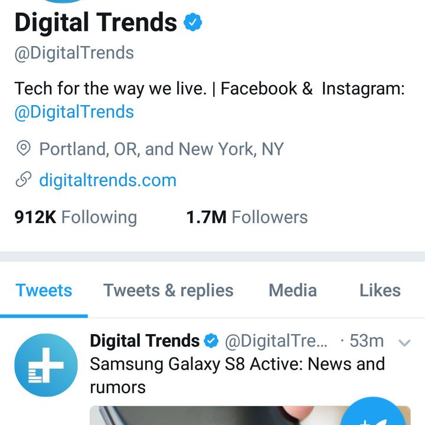425x425 pixels.
Task: Expand the tweet options chevron
Action: point(404,343)
